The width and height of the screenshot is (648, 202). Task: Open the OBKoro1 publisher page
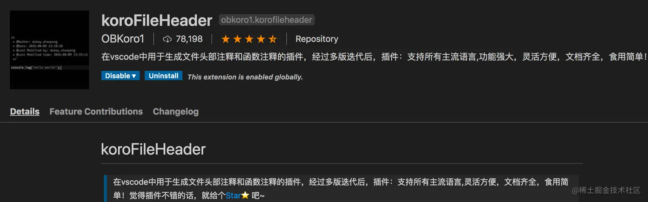[x=123, y=39]
